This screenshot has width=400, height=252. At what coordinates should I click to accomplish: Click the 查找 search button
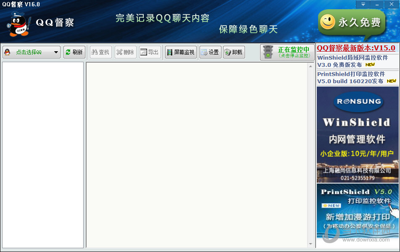(x=100, y=52)
